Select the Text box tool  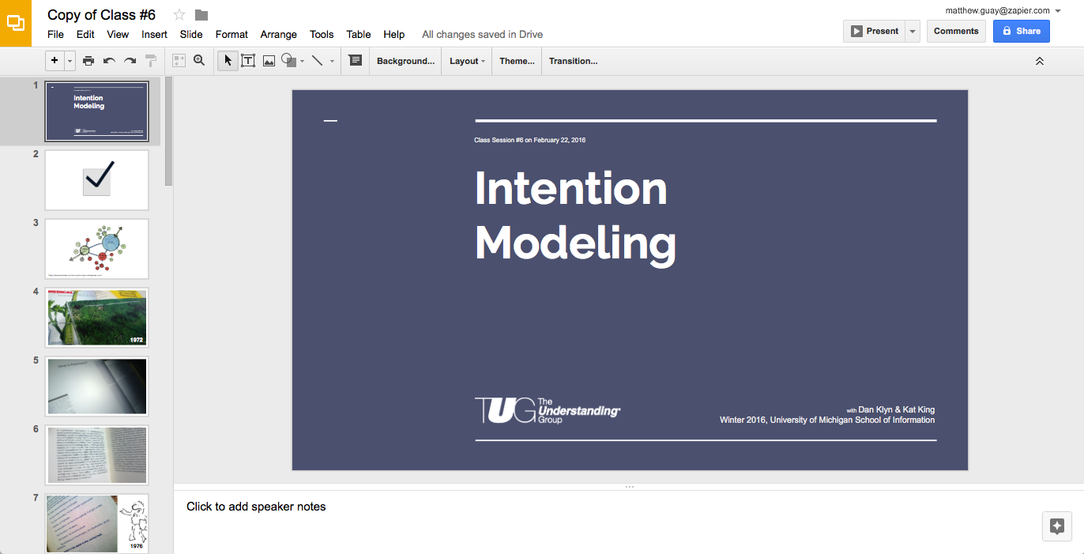click(x=248, y=60)
